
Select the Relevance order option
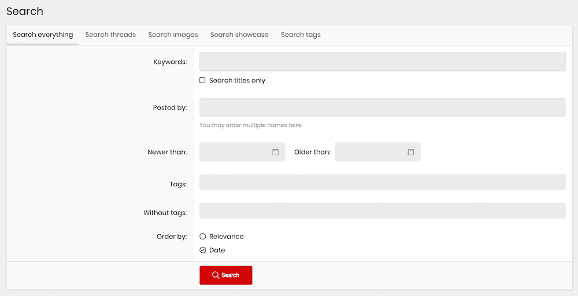pos(203,237)
